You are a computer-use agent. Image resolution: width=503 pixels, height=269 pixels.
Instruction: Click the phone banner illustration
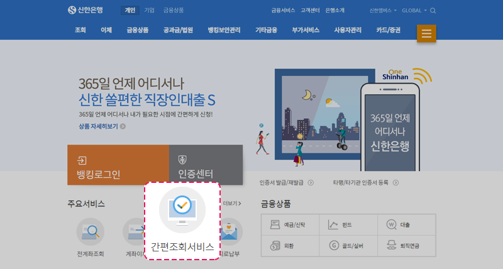pos(390,127)
